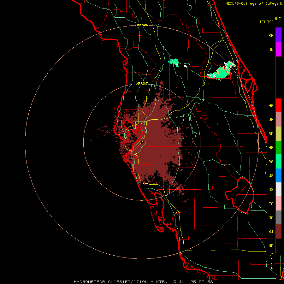
Task: Click the KTBW station identifier
Action: click(162, 282)
